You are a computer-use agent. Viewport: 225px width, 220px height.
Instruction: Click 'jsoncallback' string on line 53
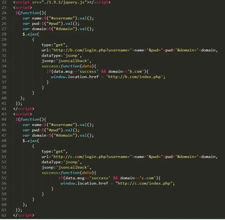pos(73,168)
